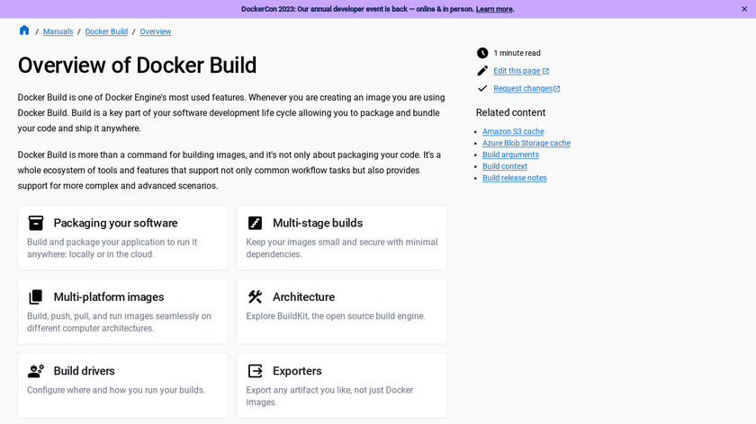
Task: Click the Exporters arrow icon
Action: [255, 370]
